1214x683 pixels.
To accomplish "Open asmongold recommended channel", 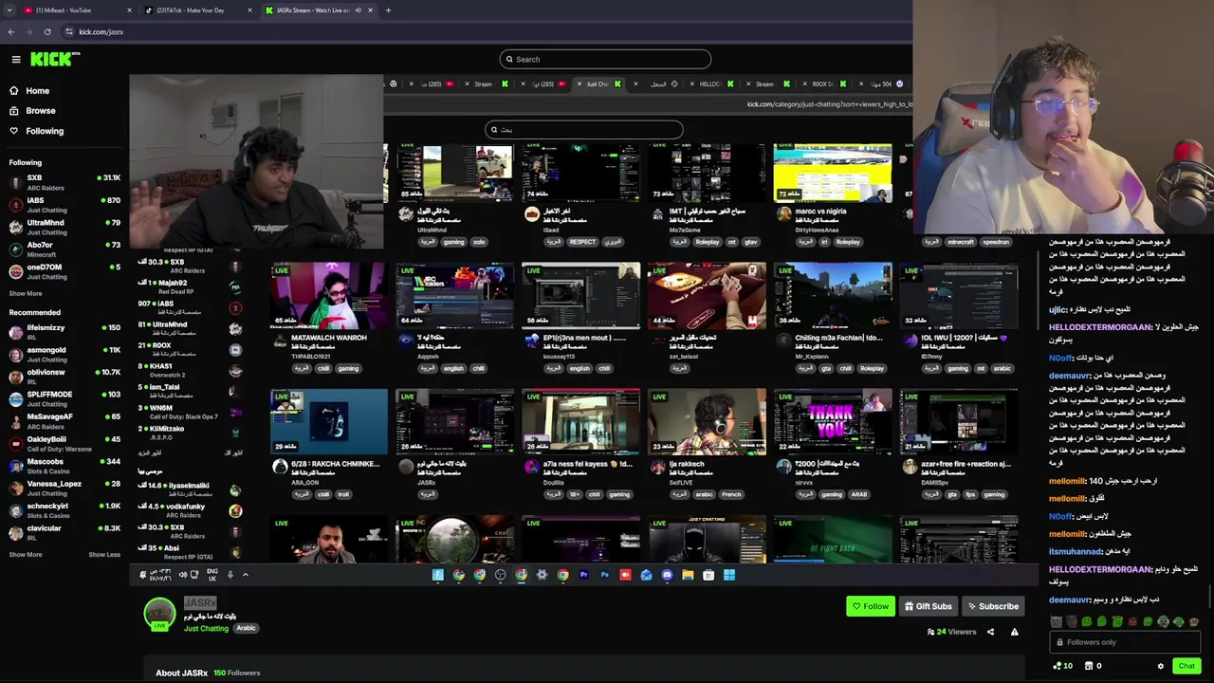I will (64, 354).
